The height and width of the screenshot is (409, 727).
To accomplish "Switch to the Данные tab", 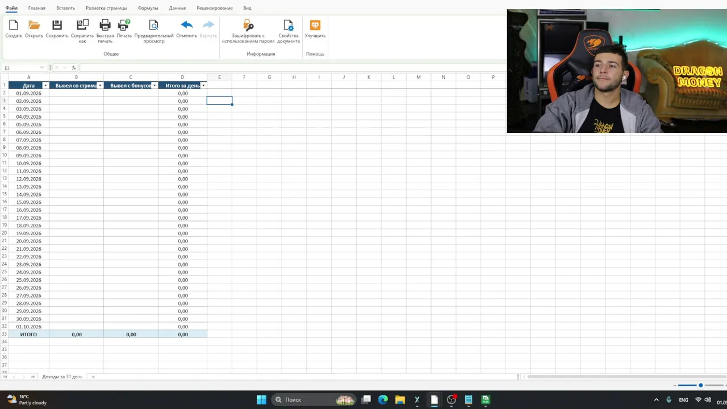I will point(177,8).
